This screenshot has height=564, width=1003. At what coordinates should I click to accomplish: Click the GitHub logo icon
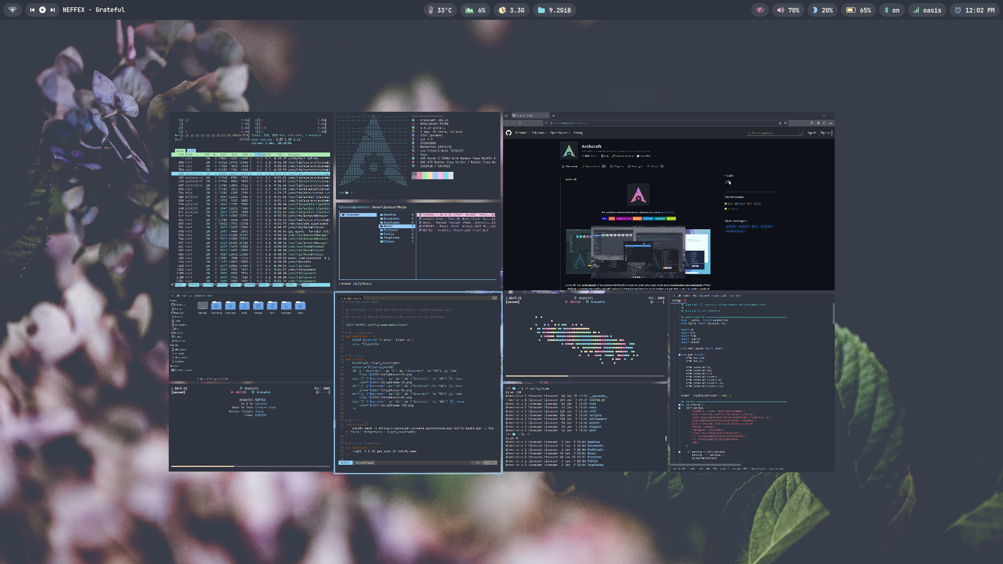(x=508, y=133)
